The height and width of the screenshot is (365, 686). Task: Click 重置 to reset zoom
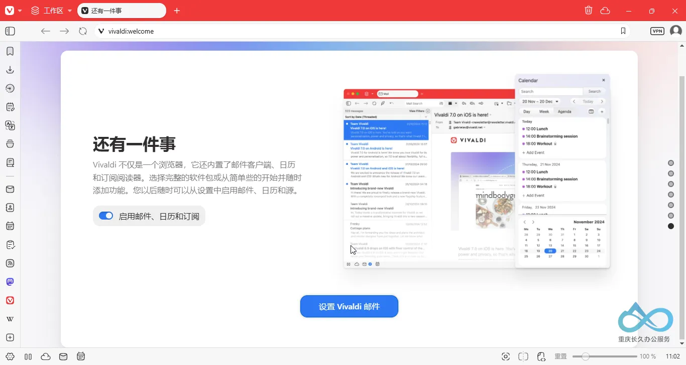pos(561,356)
